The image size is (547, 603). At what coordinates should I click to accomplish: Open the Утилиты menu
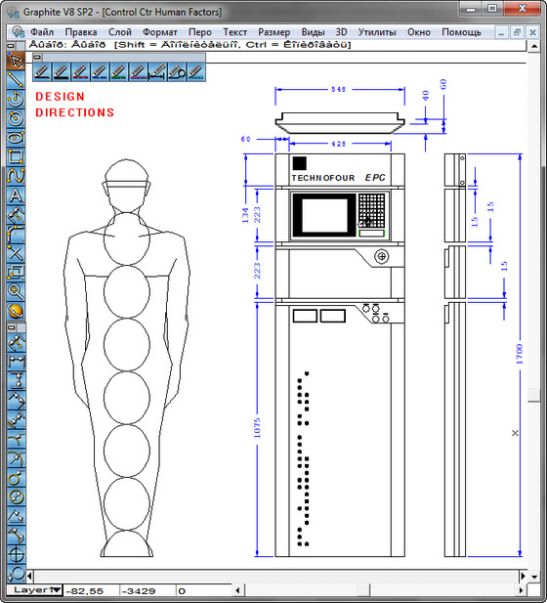377,32
